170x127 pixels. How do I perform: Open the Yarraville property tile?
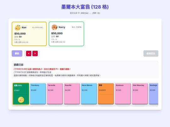pyautogui.click(x=55, y=94)
